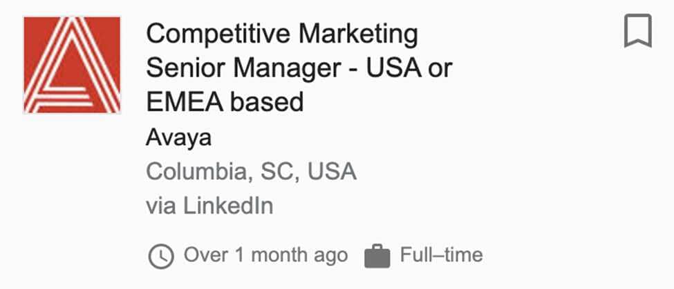Click the word "month" in posting age
Screen dimensions: 674x289
pyautogui.click(x=281, y=255)
